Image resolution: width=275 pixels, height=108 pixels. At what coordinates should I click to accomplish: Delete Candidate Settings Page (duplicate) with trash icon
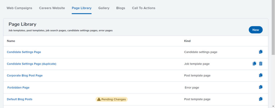[x=260, y=63]
